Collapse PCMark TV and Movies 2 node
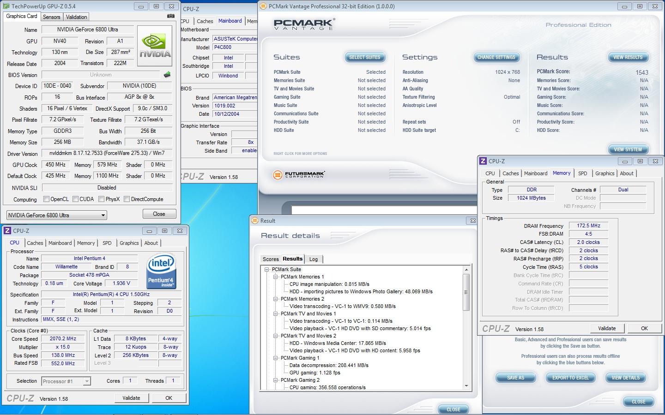The image size is (665, 415). (276, 336)
